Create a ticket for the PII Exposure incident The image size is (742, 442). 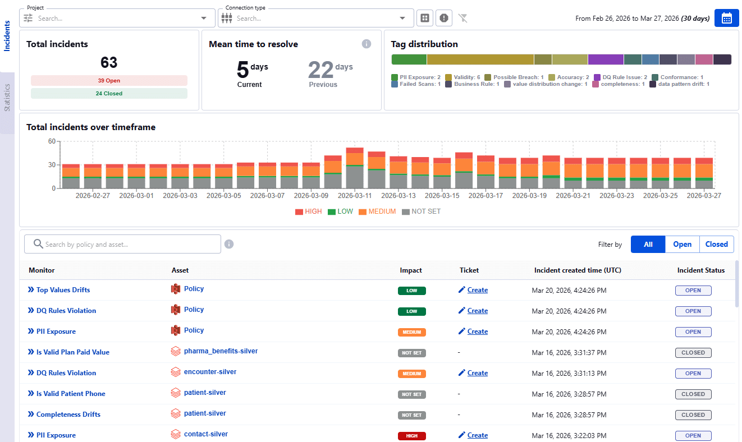(477, 331)
